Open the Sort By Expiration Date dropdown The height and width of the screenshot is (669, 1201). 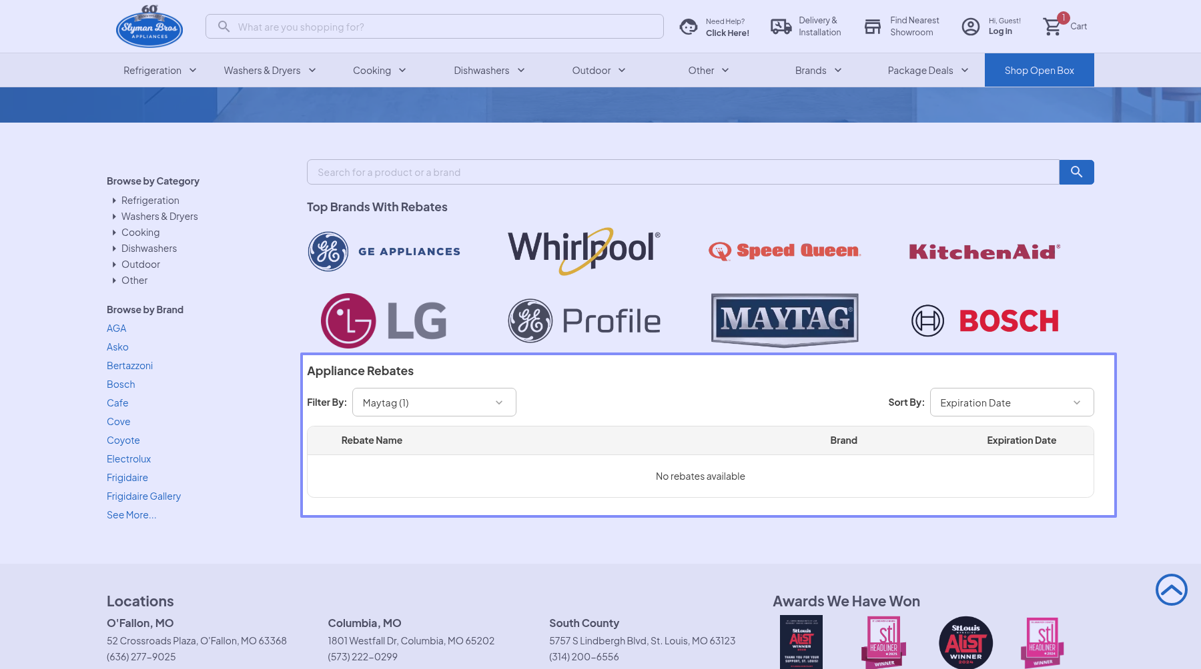pyautogui.click(x=1012, y=402)
